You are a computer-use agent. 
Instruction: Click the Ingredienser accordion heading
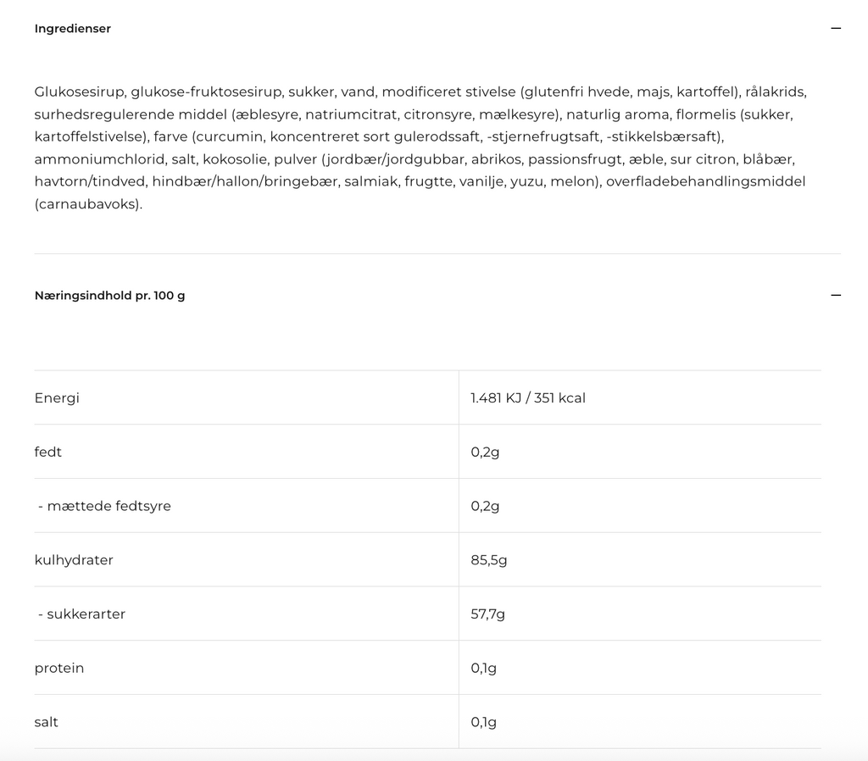point(73,29)
